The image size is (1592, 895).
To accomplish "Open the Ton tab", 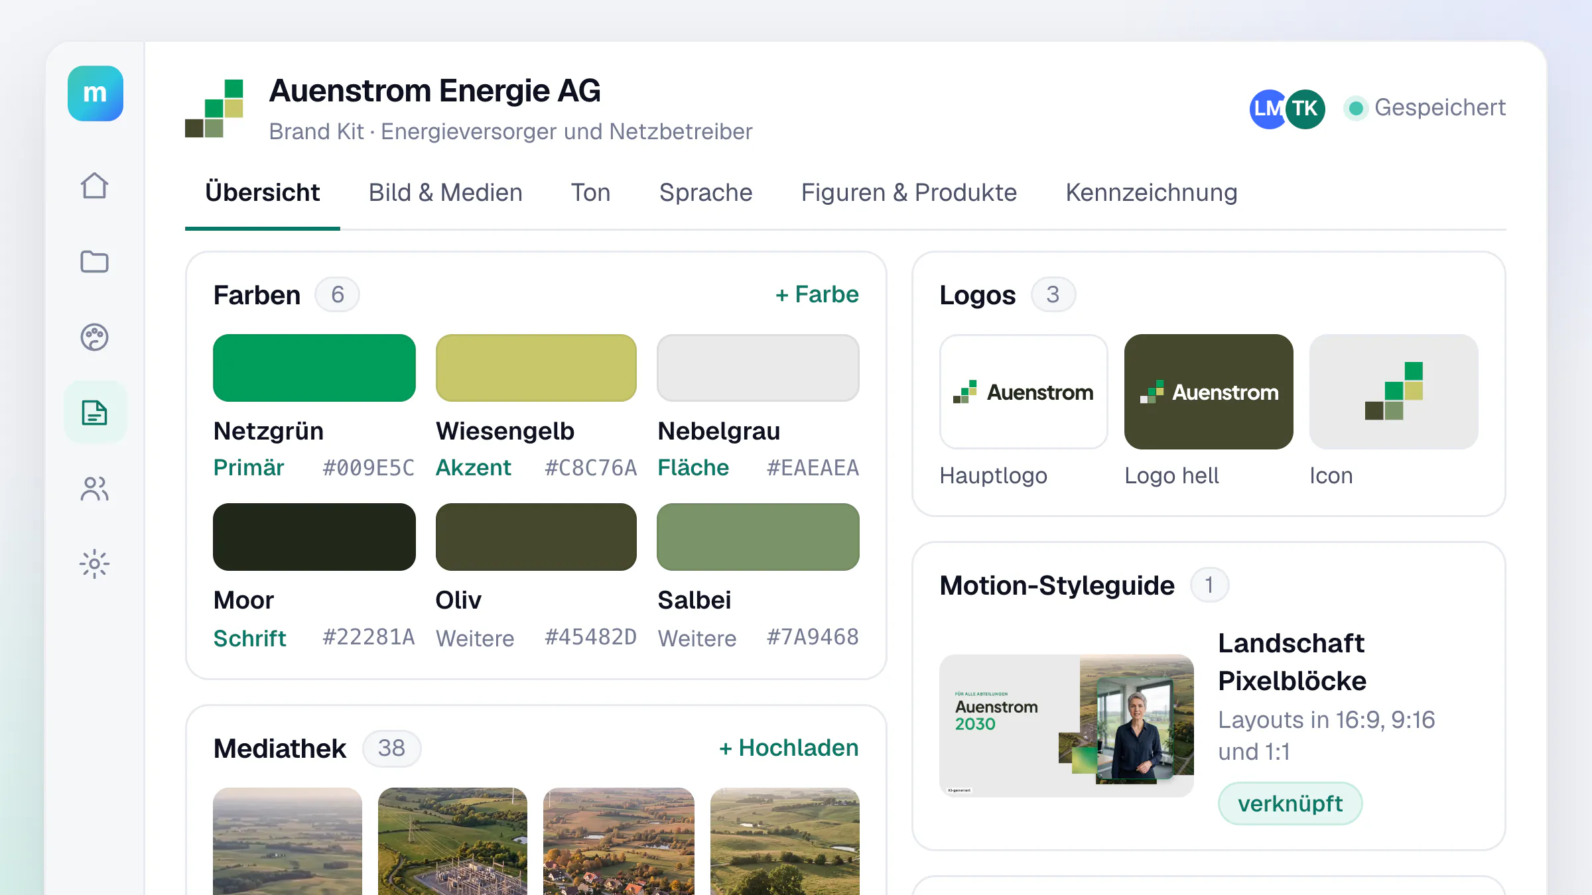I will 590,193.
